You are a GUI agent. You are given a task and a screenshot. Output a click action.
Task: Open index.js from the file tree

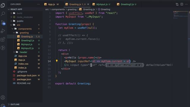[25, 67]
